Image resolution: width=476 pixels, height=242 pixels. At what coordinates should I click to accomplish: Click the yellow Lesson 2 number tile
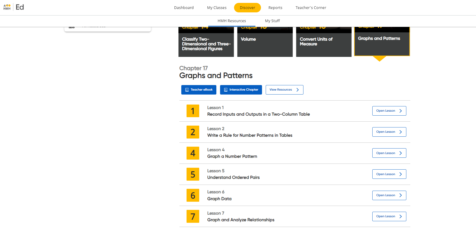(x=193, y=132)
